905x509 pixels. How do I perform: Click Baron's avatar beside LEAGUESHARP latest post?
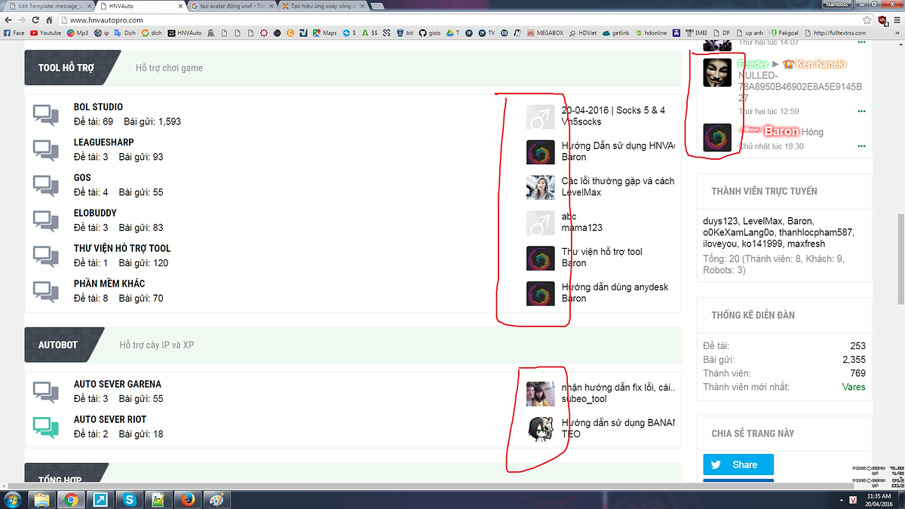pos(540,152)
